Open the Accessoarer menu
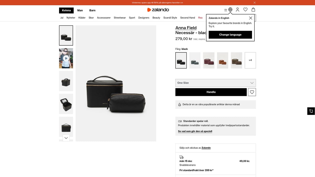 click(104, 18)
